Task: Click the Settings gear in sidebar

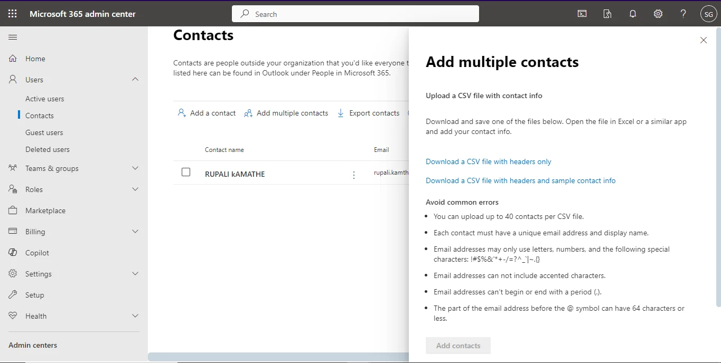Action: [13, 274]
